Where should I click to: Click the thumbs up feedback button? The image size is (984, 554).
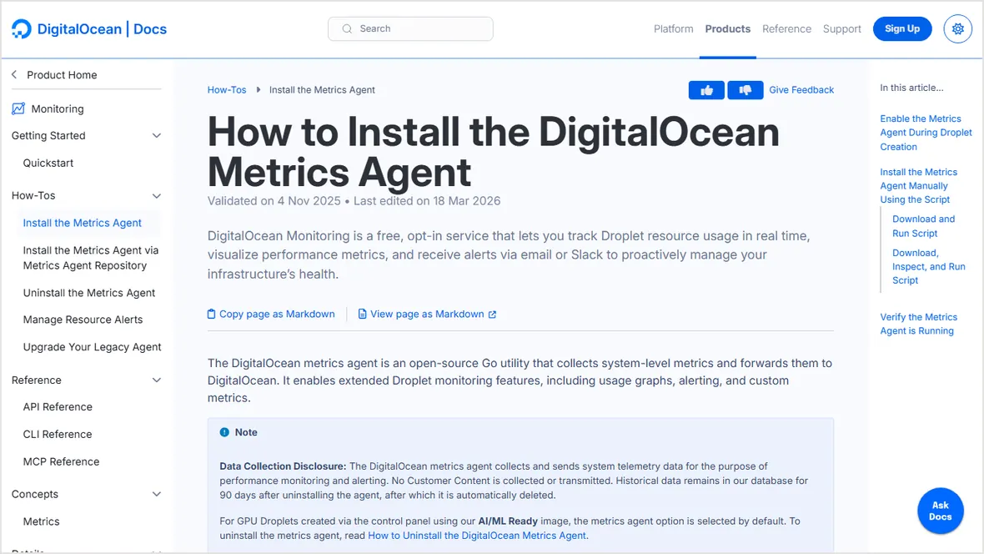coord(706,90)
